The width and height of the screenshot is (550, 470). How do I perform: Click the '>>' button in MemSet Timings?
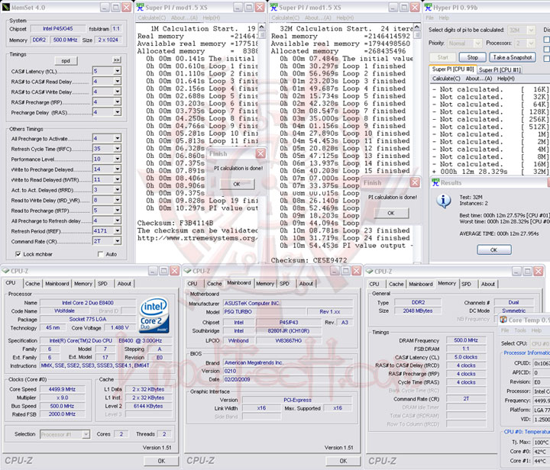[117, 60]
